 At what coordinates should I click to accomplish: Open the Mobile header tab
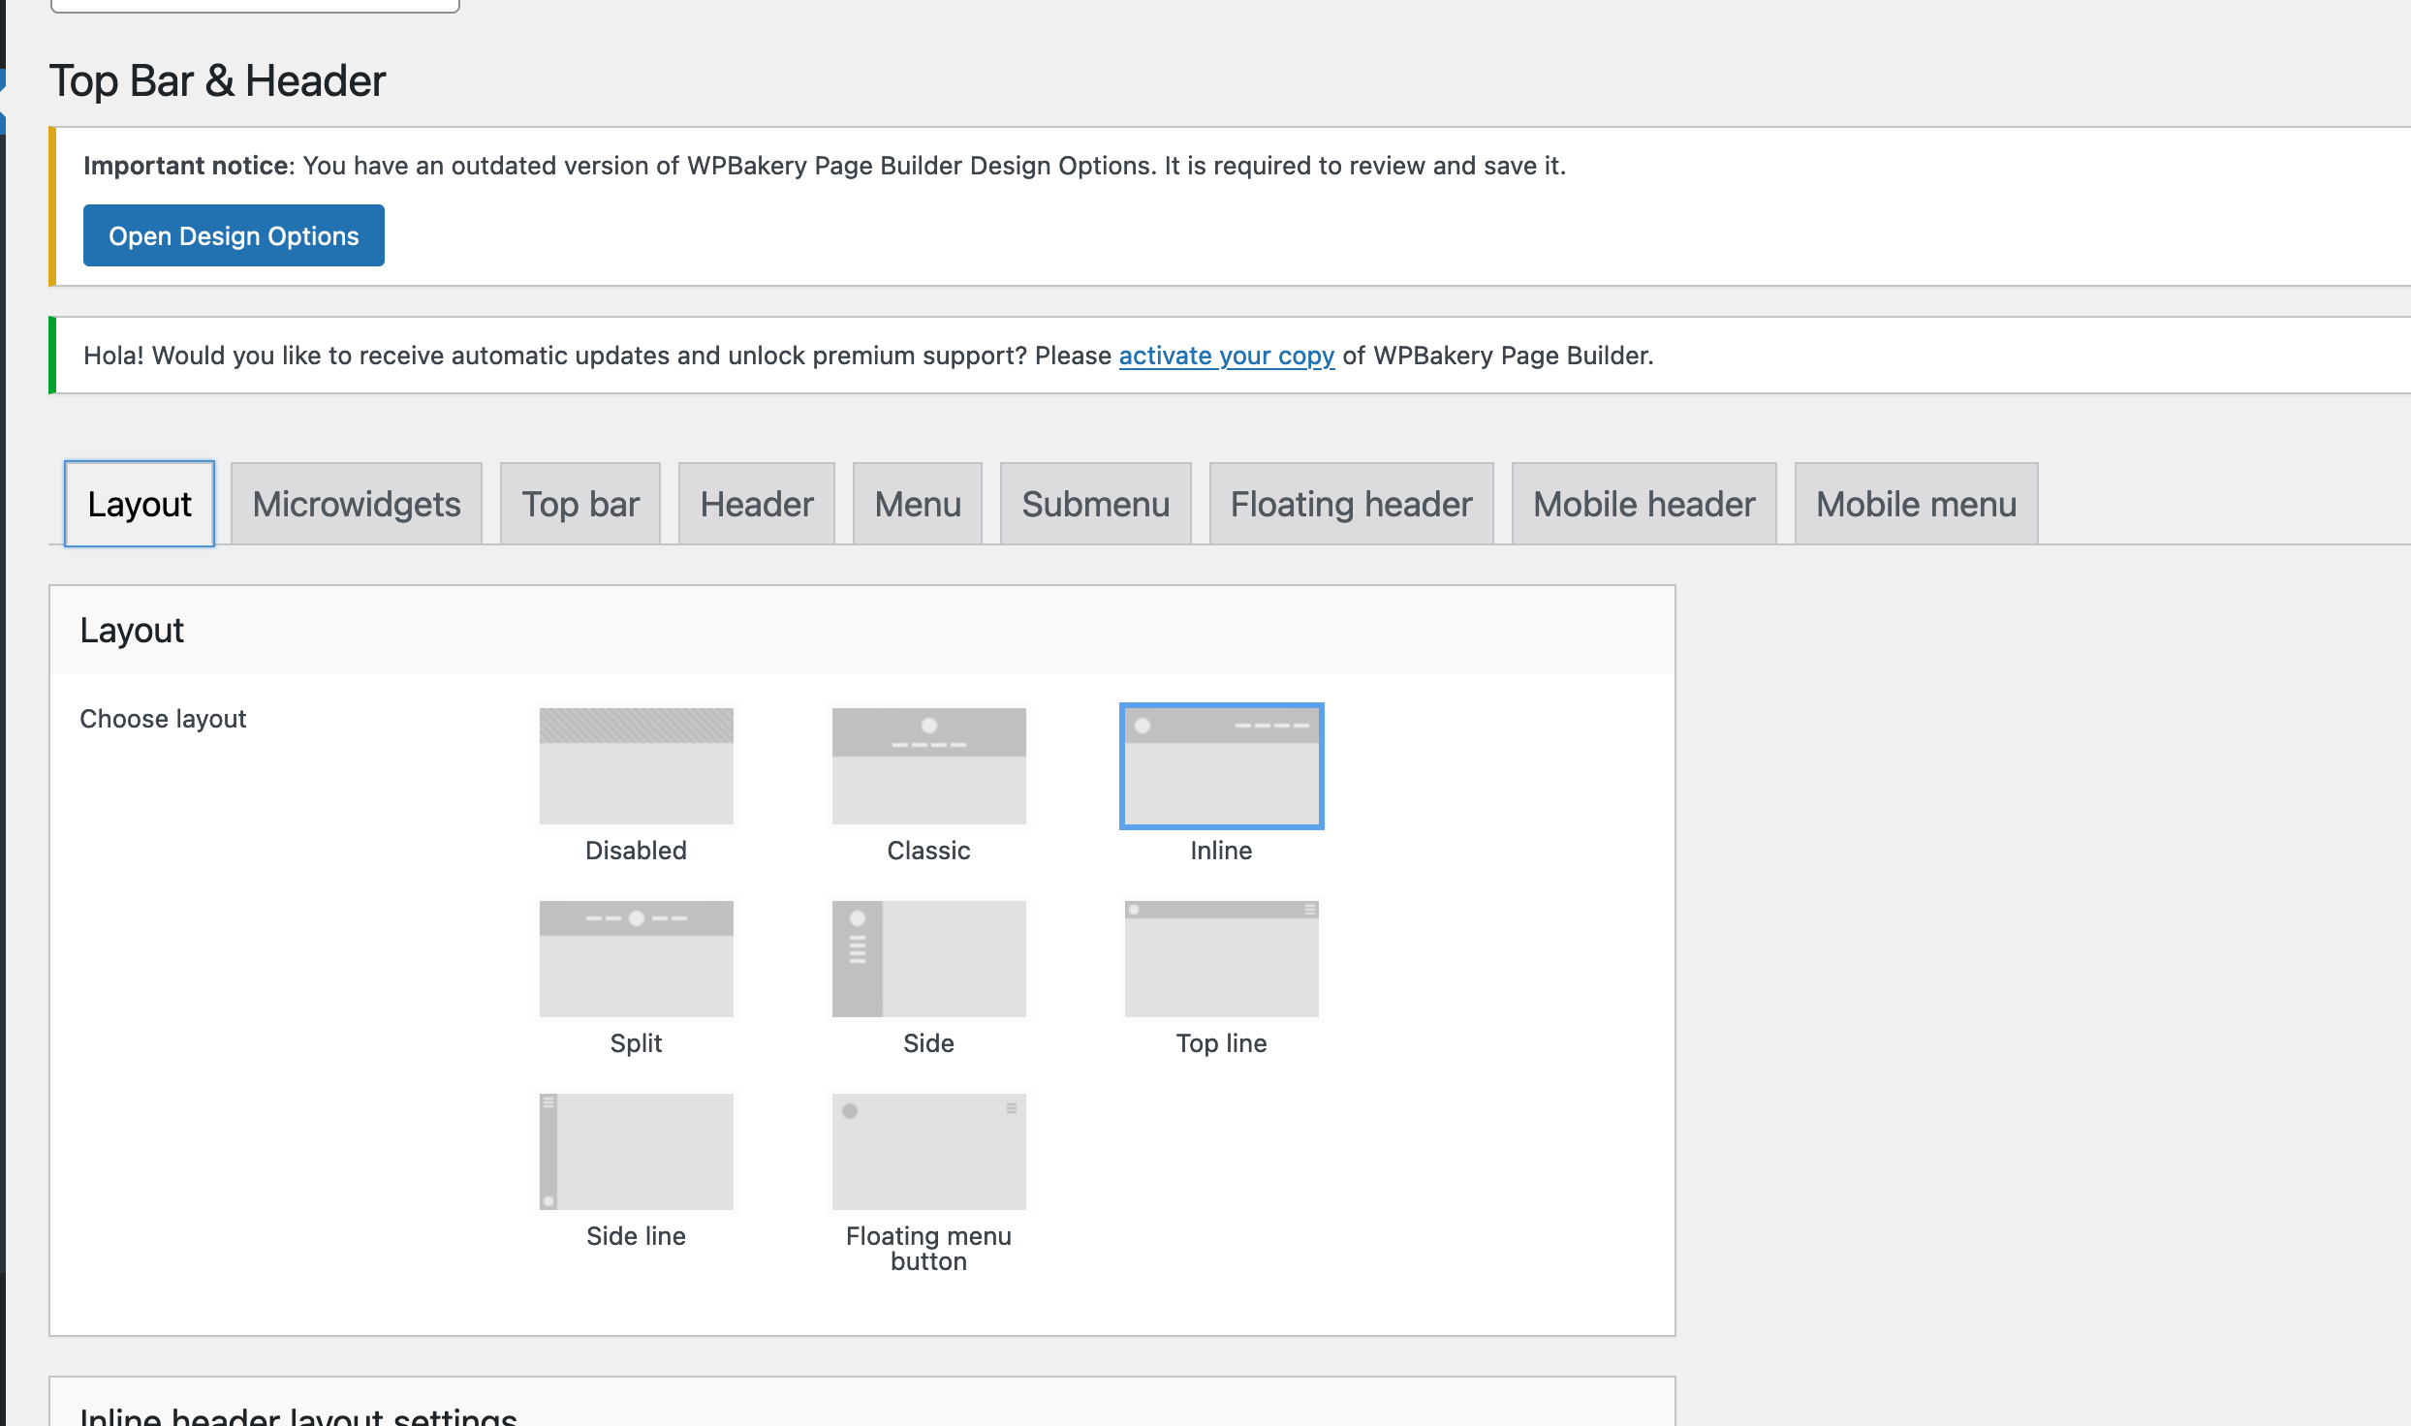click(1644, 504)
